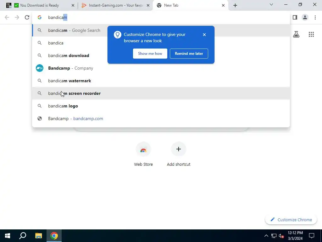Image resolution: width=322 pixels, height=242 pixels.
Task: Open the Windows Start menu
Action: click(x=8, y=236)
